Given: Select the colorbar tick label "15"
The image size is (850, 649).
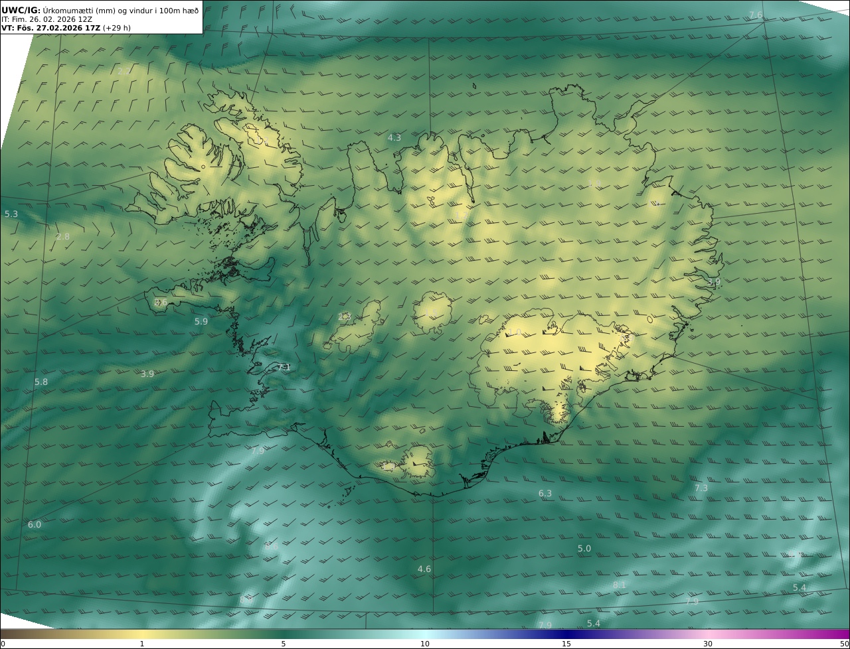Looking at the screenshot, I should [566, 644].
